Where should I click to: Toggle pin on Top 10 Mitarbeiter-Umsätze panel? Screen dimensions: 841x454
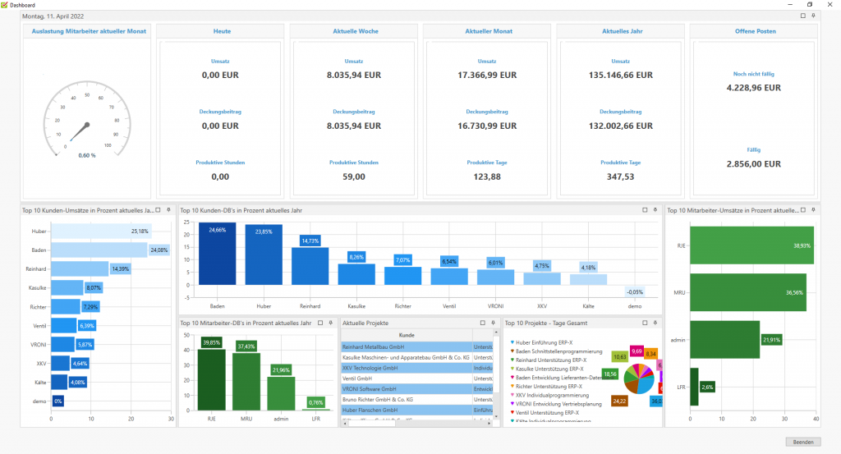(813, 210)
